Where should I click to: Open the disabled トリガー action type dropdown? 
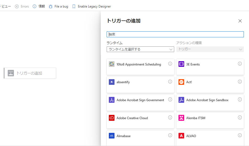[x=210, y=49]
